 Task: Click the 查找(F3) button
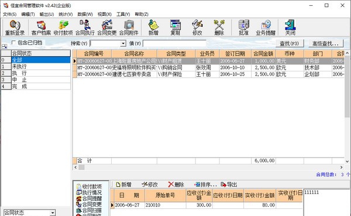click(x=290, y=43)
